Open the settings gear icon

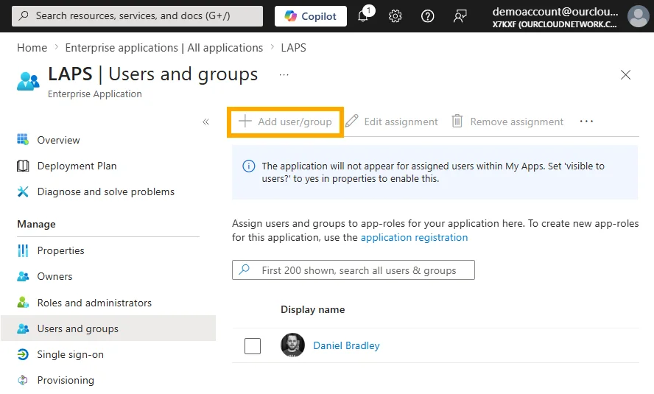pos(395,16)
